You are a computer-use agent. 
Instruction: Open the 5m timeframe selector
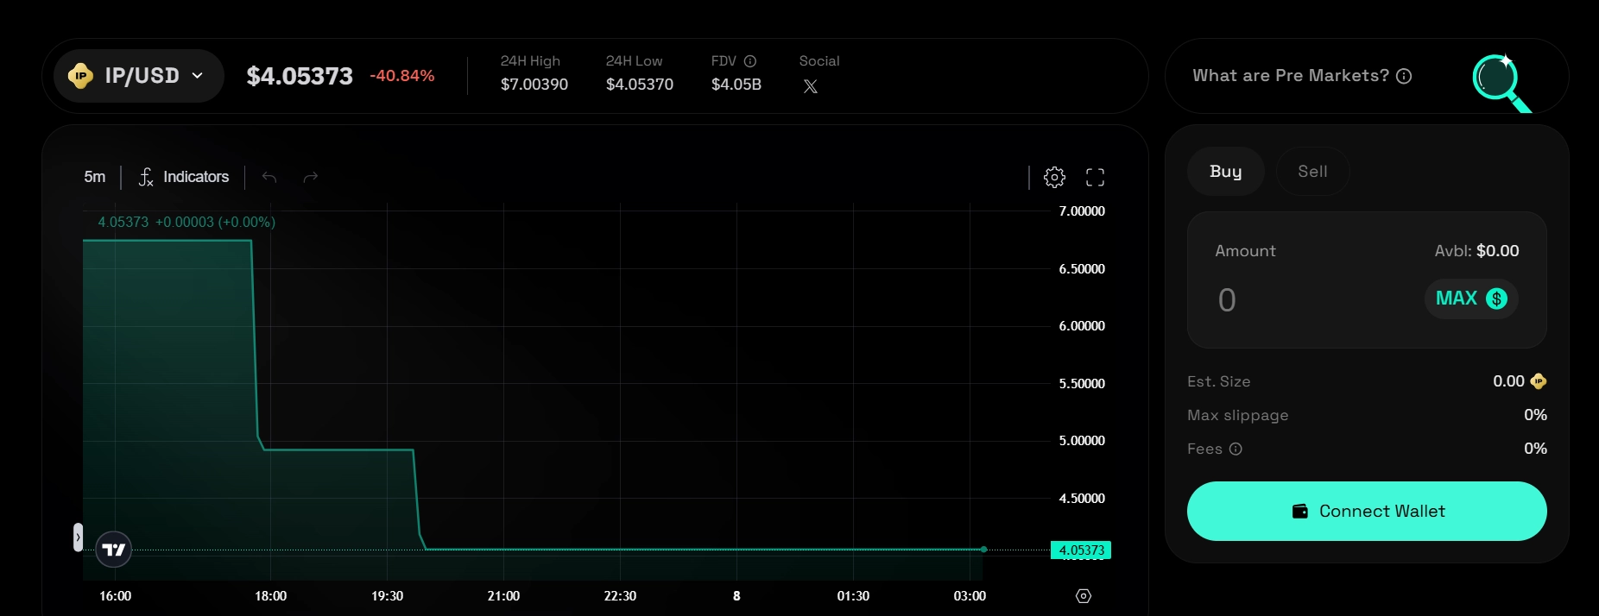(95, 177)
